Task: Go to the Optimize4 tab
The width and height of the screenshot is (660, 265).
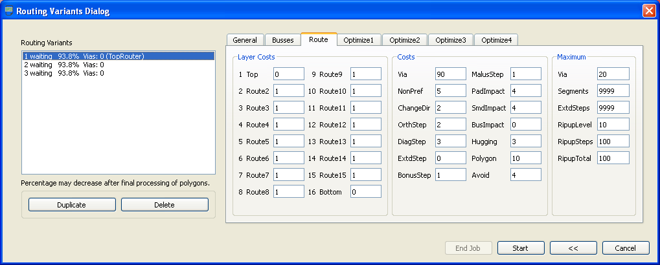Action: pos(496,40)
